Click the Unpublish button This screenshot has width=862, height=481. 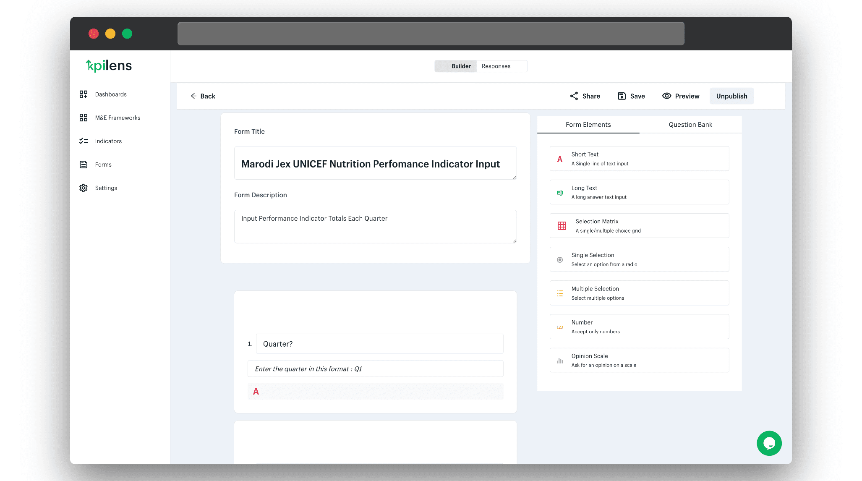731,96
